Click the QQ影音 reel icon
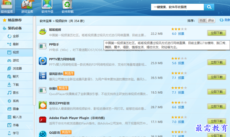 tap(43, 134)
